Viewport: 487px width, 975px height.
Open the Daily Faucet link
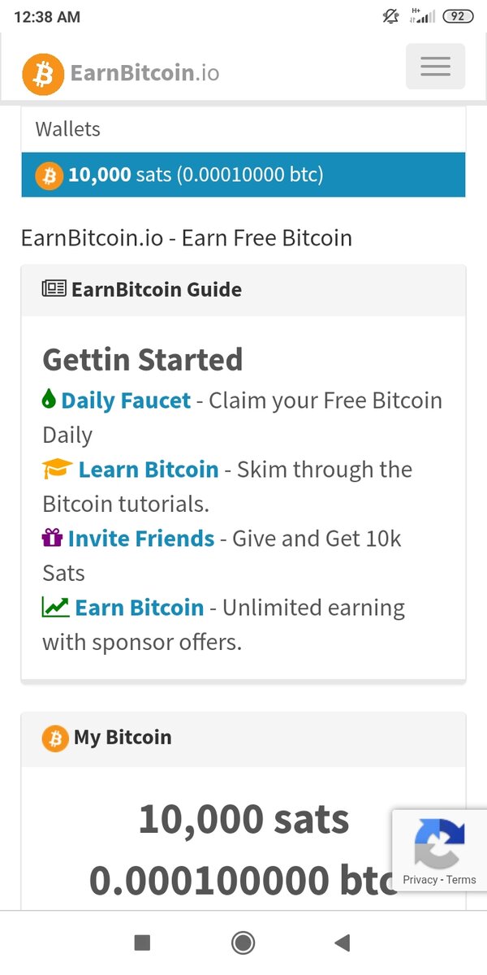126,401
